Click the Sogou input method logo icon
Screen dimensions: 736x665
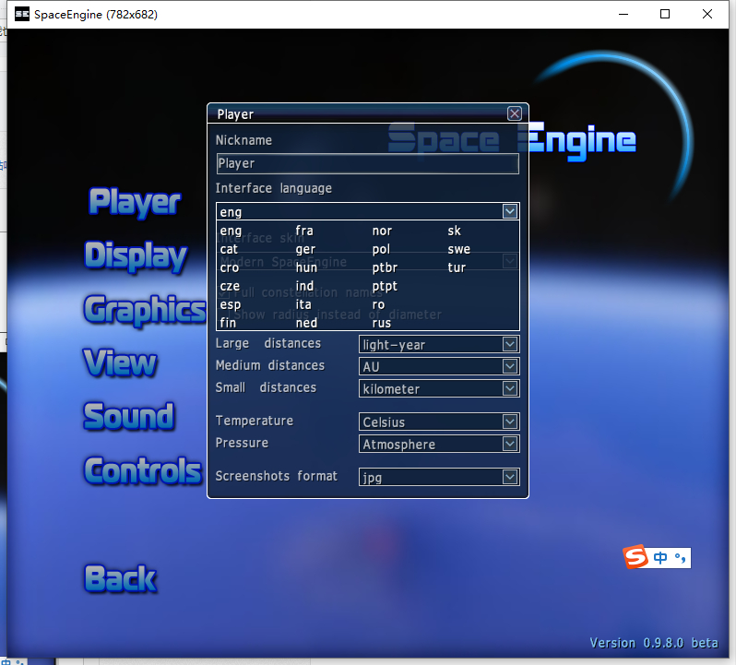click(635, 556)
